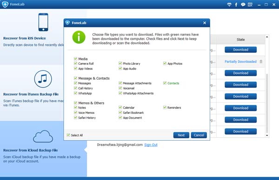Uncheck the Notes checkbox
Viewport: 279px width, 180px height.
[x=75, y=107]
